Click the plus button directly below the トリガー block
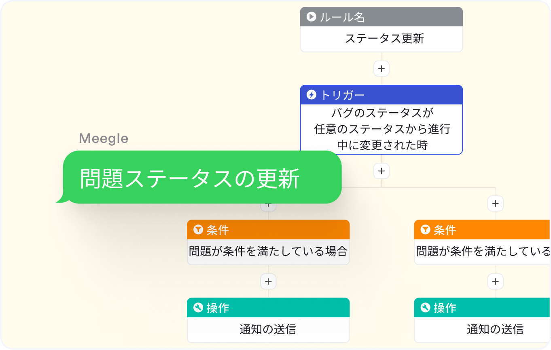The width and height of the screenshot is (551, 350). [x=381, y=171]
